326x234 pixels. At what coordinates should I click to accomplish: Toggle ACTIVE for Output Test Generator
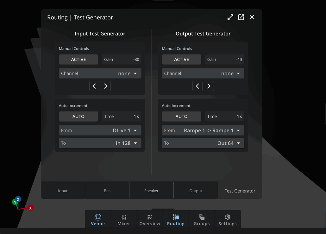[x=181, y=60]
